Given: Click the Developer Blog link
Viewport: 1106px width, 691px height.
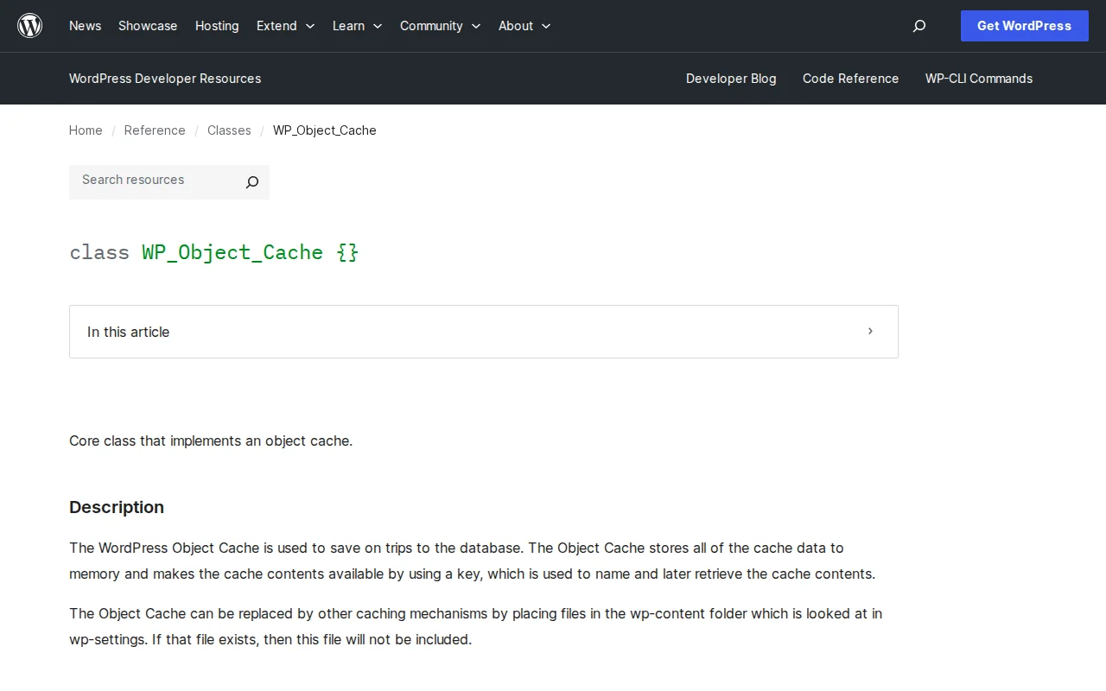Looking at the screenshot, I should point(731,79).
